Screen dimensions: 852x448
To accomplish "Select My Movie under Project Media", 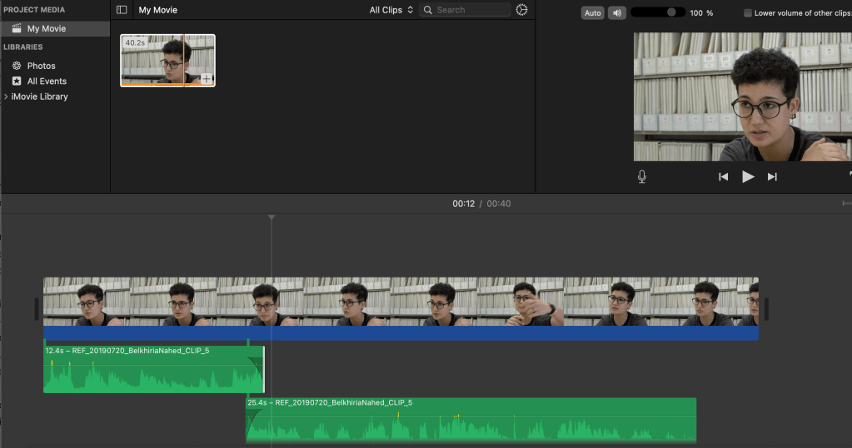I will pos(46,29).
